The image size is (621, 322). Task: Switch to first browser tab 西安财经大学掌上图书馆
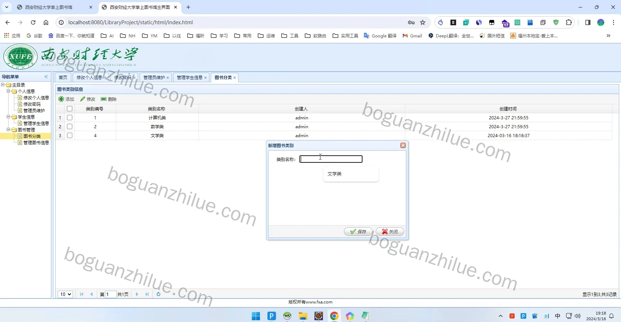[x=49, y=7]
